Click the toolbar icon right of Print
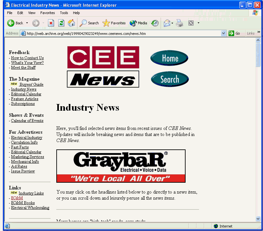The image size is (263, 231). 191,23
